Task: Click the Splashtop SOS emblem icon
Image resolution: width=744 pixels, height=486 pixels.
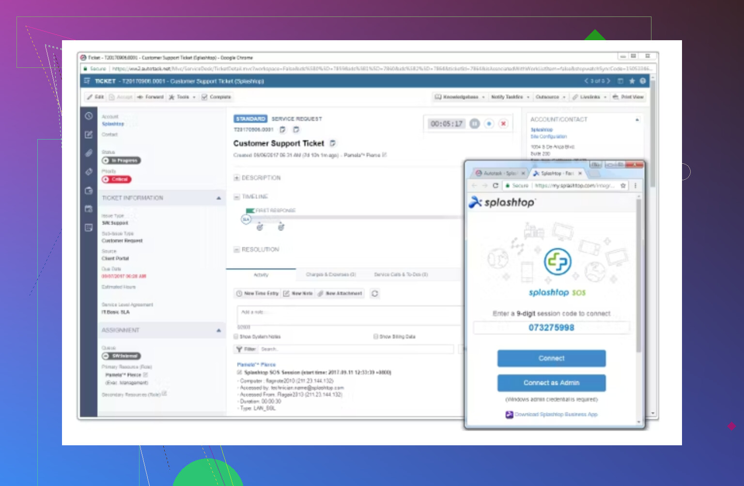Action: (x=558, y=262)
